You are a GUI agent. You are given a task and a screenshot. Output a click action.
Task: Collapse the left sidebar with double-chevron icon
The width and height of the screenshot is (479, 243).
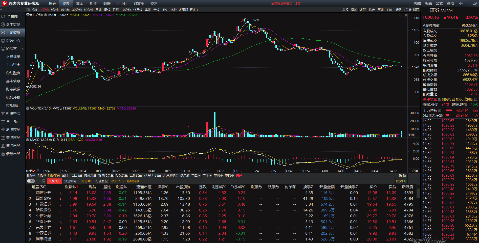pyautogui.click(x=1, y=10)
